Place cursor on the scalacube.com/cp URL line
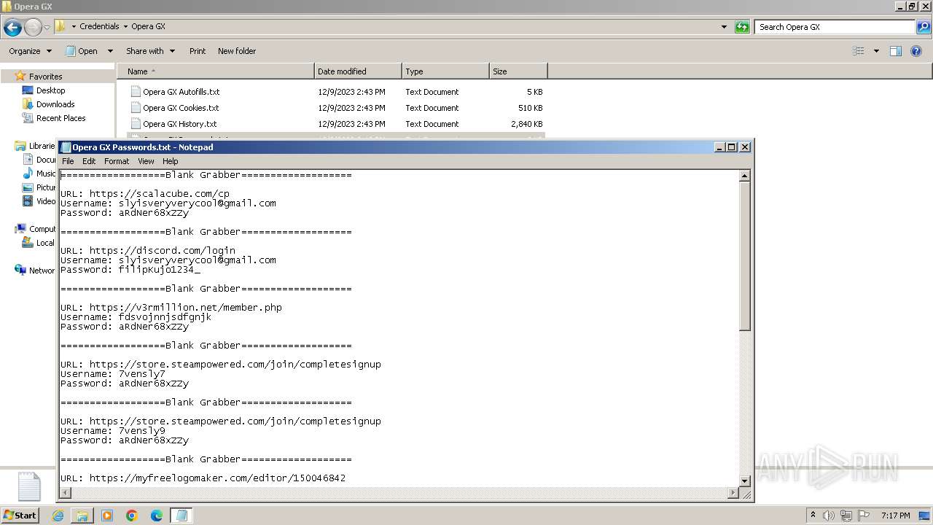933x525 pixels. (x=145, y=194)
